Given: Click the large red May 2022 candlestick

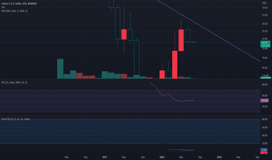Looking at the screenshot, I should point(181,40).
